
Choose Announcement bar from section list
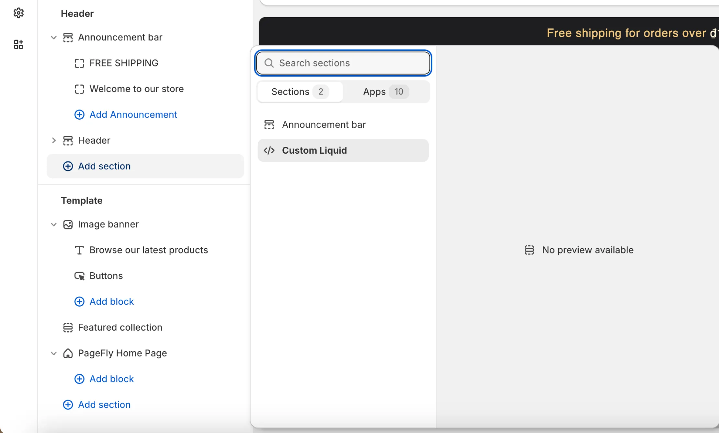click(343, 125)
